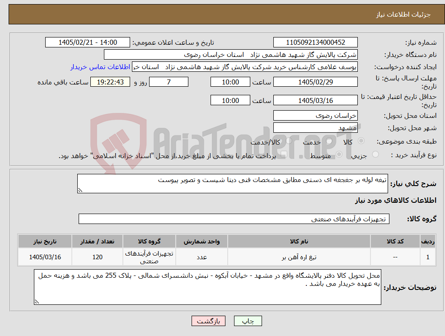Screen dimensions: 445x336
Task: Select the جزیی purchase type radio
Action: (x=375, y=154)
